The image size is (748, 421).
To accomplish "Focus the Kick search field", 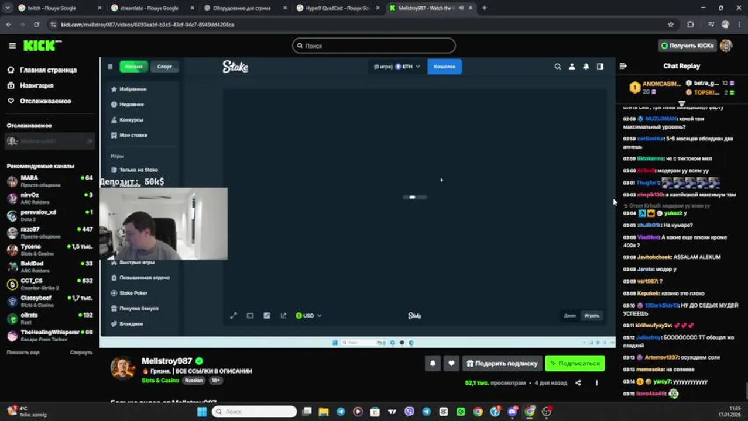I will (x=374, y=46).
